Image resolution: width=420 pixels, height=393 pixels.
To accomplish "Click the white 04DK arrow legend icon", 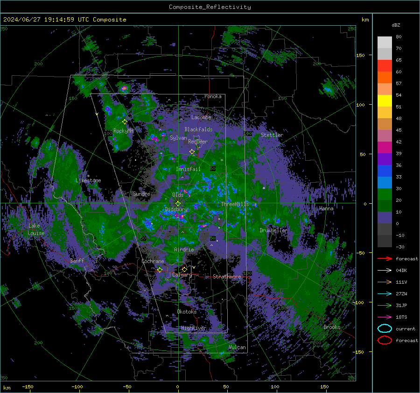I will tap(385, 271).
